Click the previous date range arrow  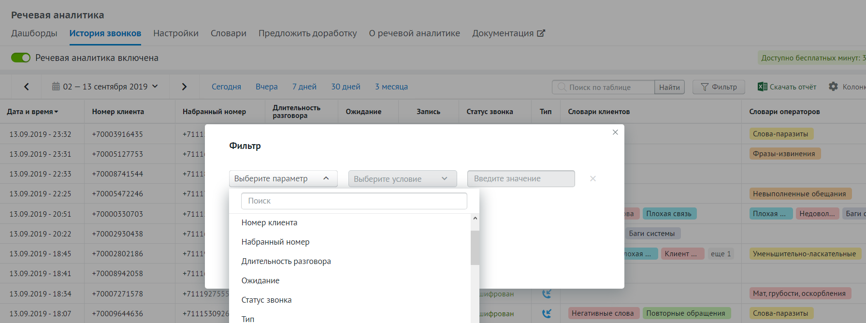tap(27, 87)
